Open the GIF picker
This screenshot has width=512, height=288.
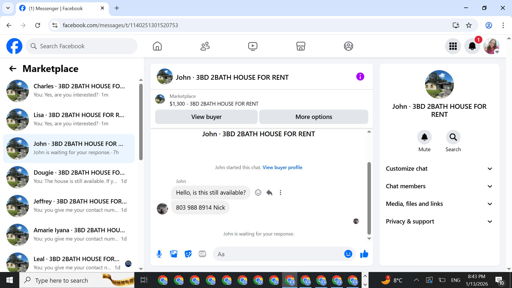coord(202,254)
